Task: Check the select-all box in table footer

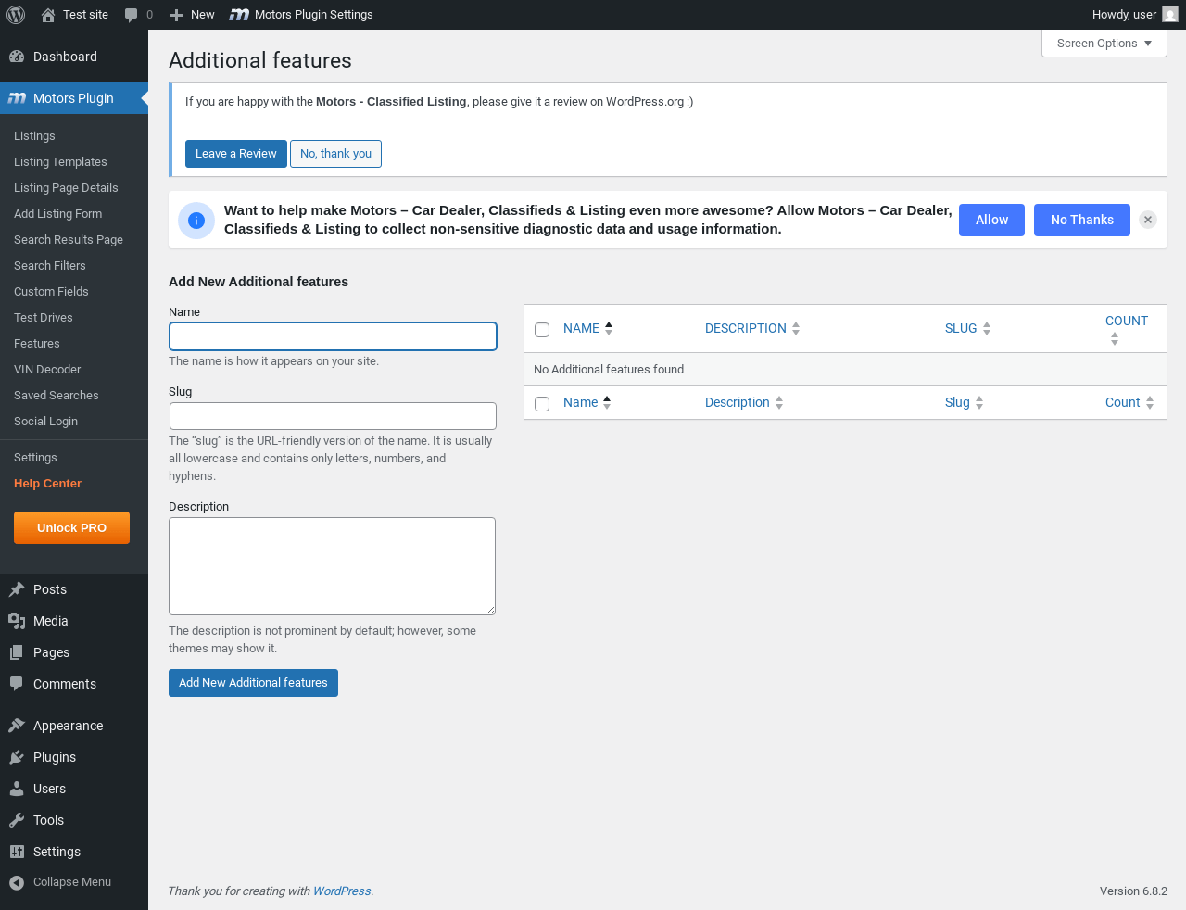Action: pyautogui.click(x=542, y=404)
